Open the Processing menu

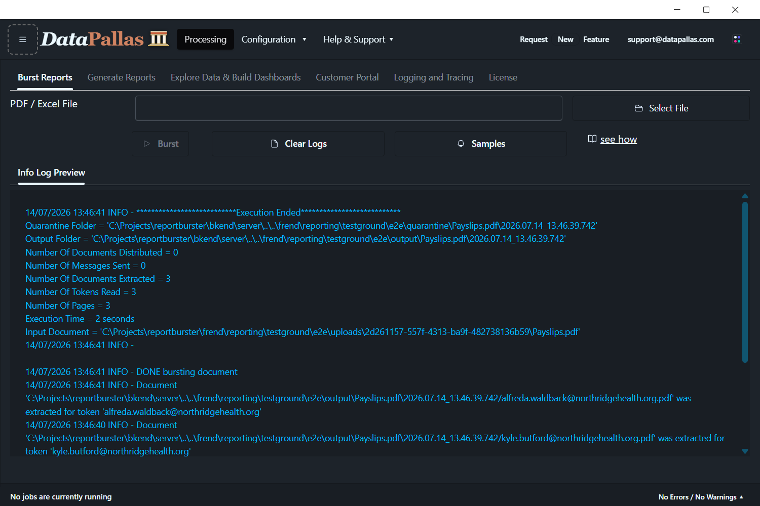(205, 39)
